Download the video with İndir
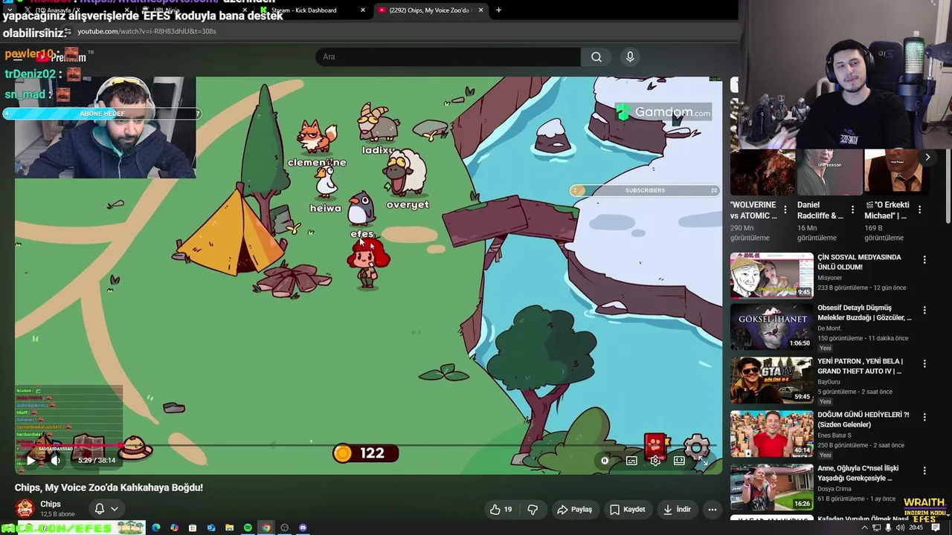Image resolution: width=952 pixels, height=535 pixels. 677,510
